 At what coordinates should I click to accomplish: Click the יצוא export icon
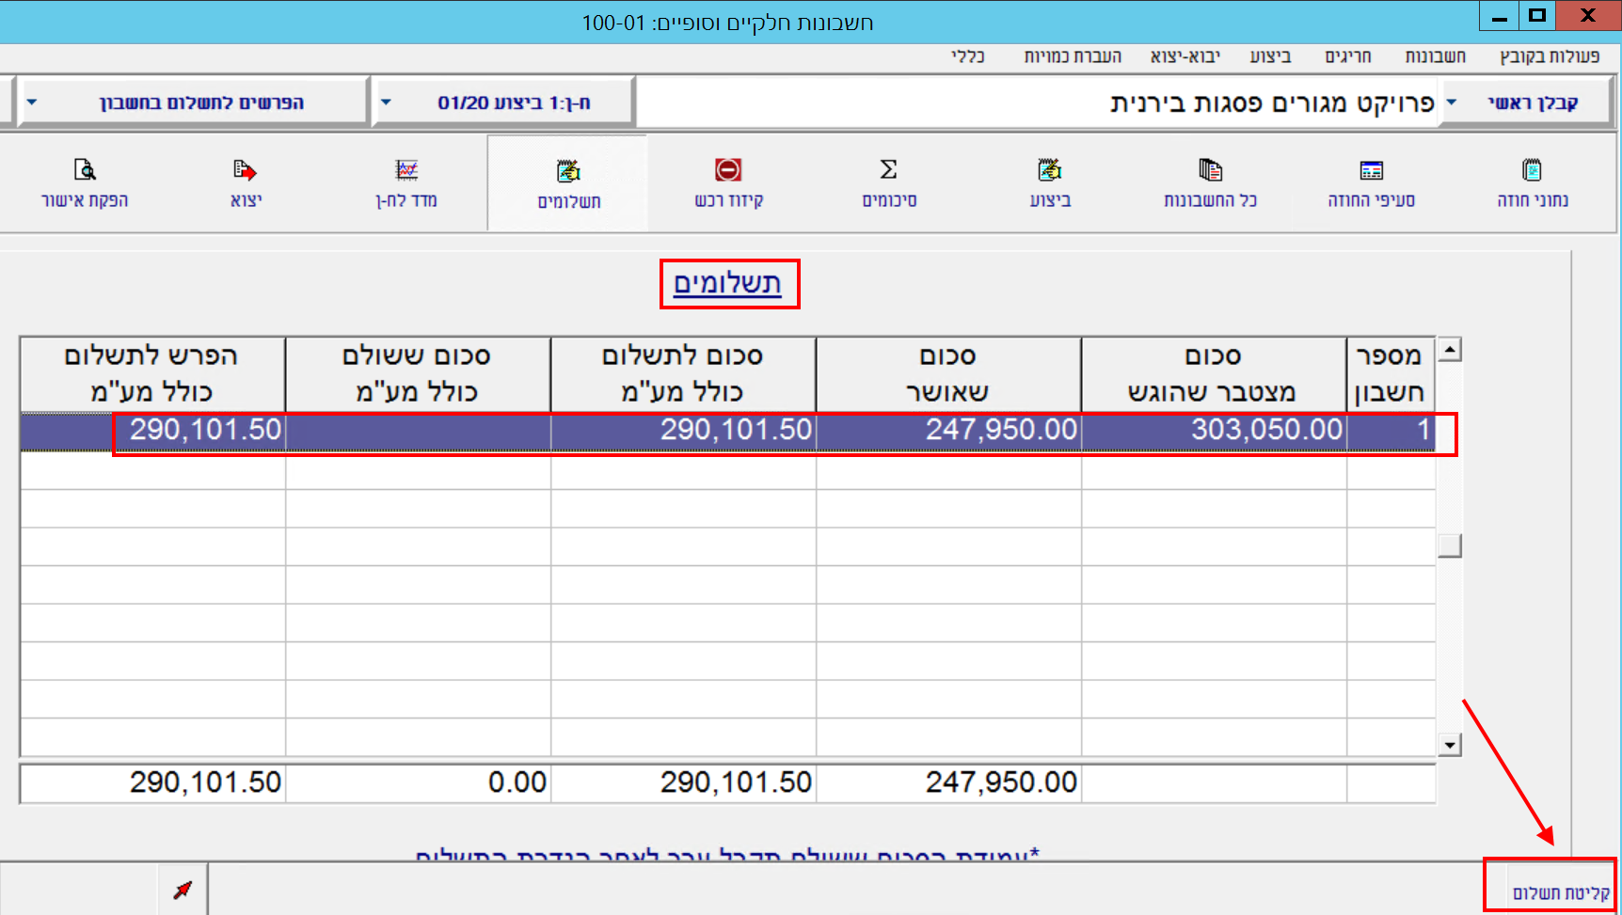(x=246, y=171)
